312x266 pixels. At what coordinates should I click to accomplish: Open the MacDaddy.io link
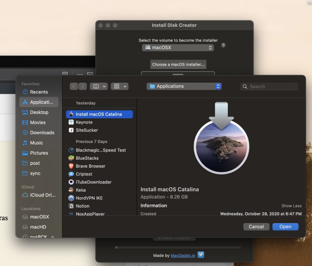(183, 255)
